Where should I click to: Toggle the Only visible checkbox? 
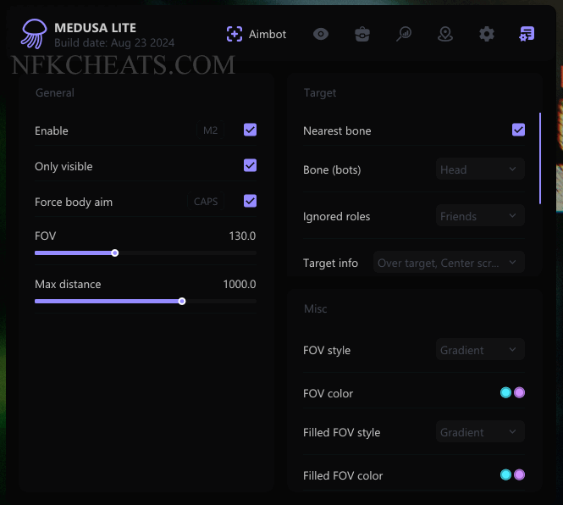(250, 165)
